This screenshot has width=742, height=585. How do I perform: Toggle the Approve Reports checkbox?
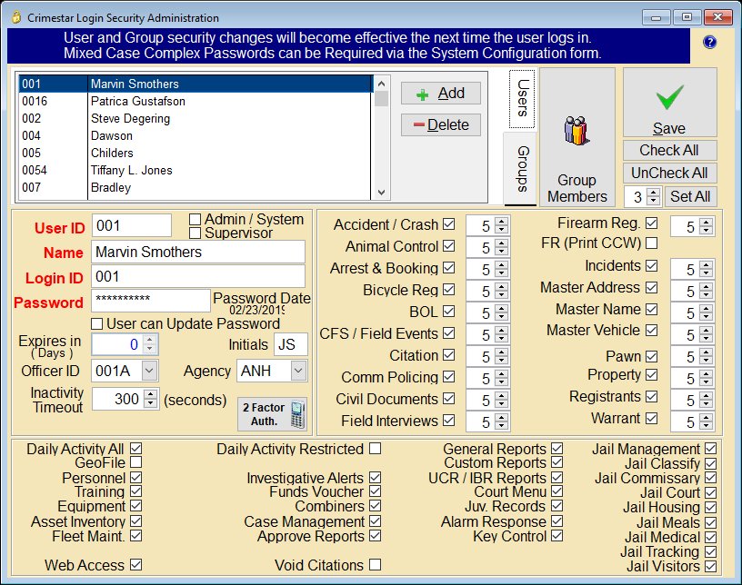(x=376, y=536)
